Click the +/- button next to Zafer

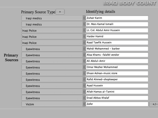154,104
